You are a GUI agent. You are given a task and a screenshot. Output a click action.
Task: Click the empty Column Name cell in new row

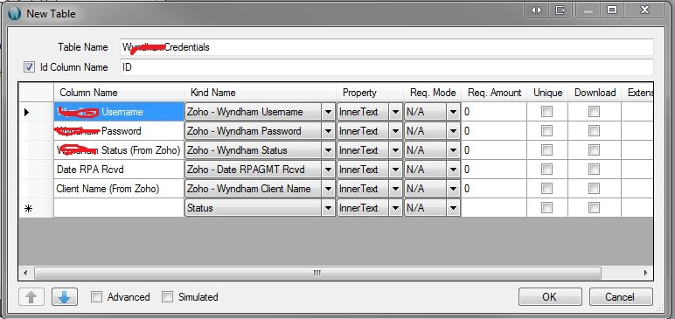[119, 208]
